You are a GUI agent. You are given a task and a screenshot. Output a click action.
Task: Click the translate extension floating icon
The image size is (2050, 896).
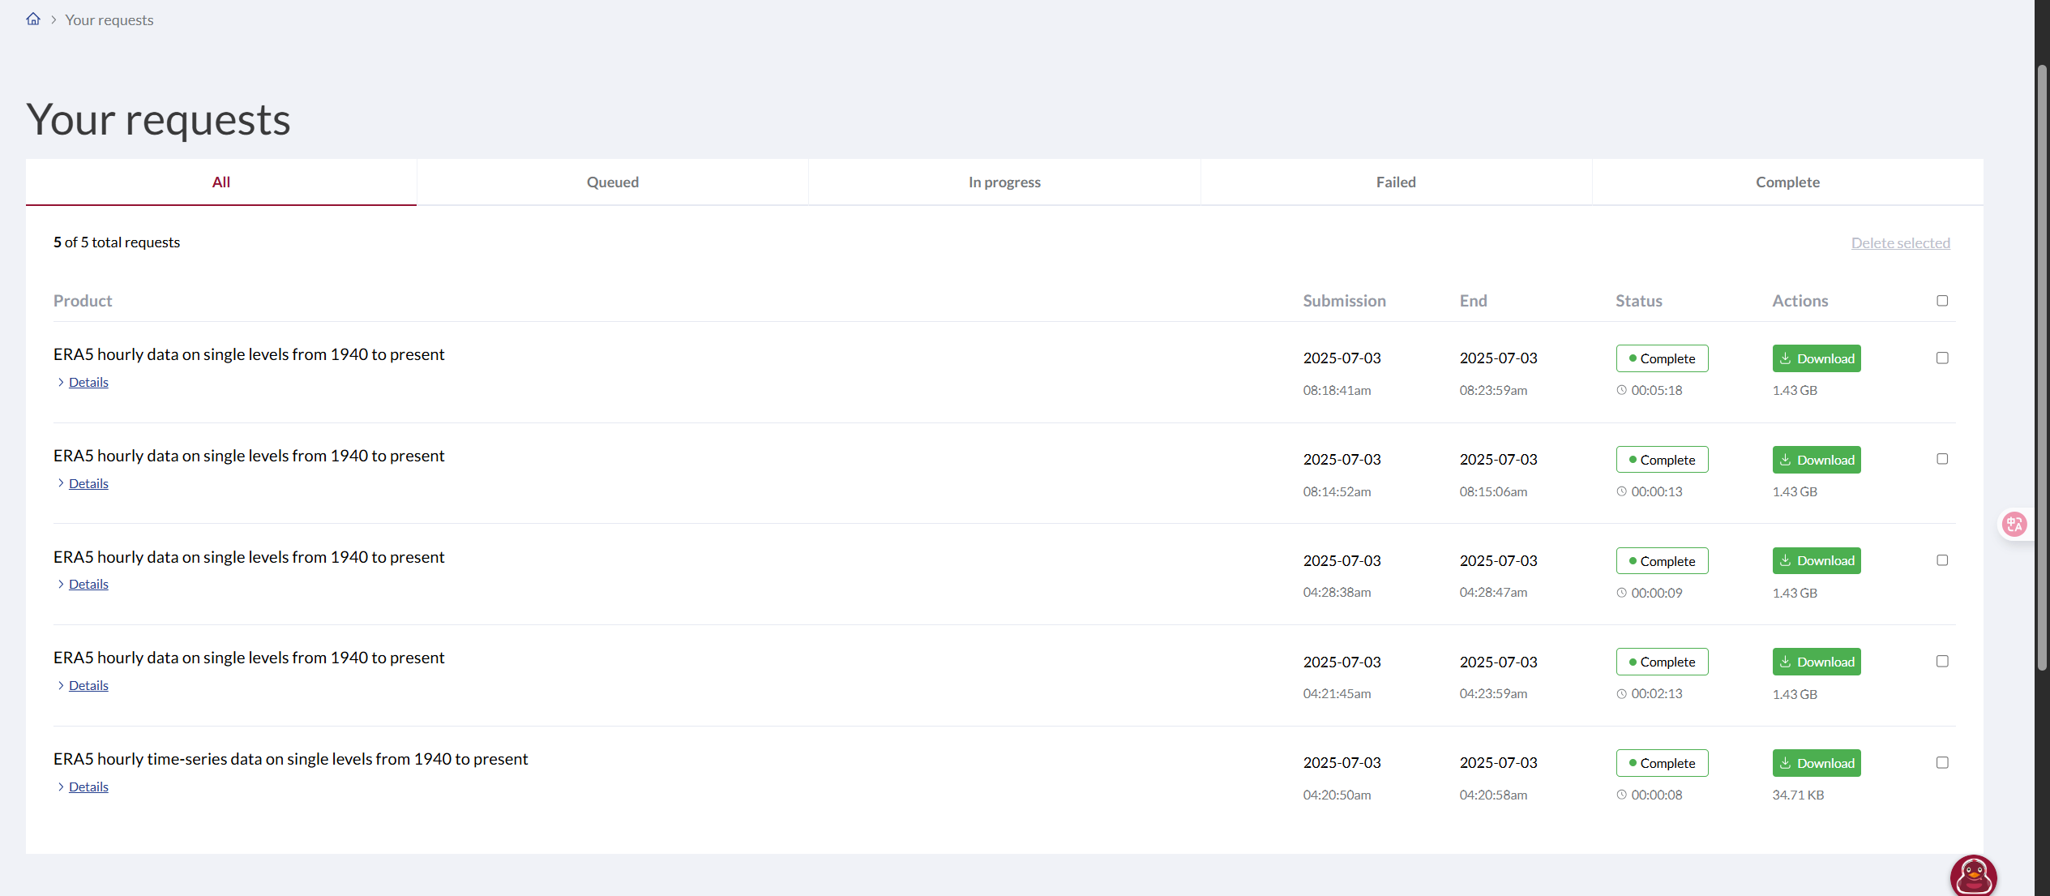point(2014,525)
